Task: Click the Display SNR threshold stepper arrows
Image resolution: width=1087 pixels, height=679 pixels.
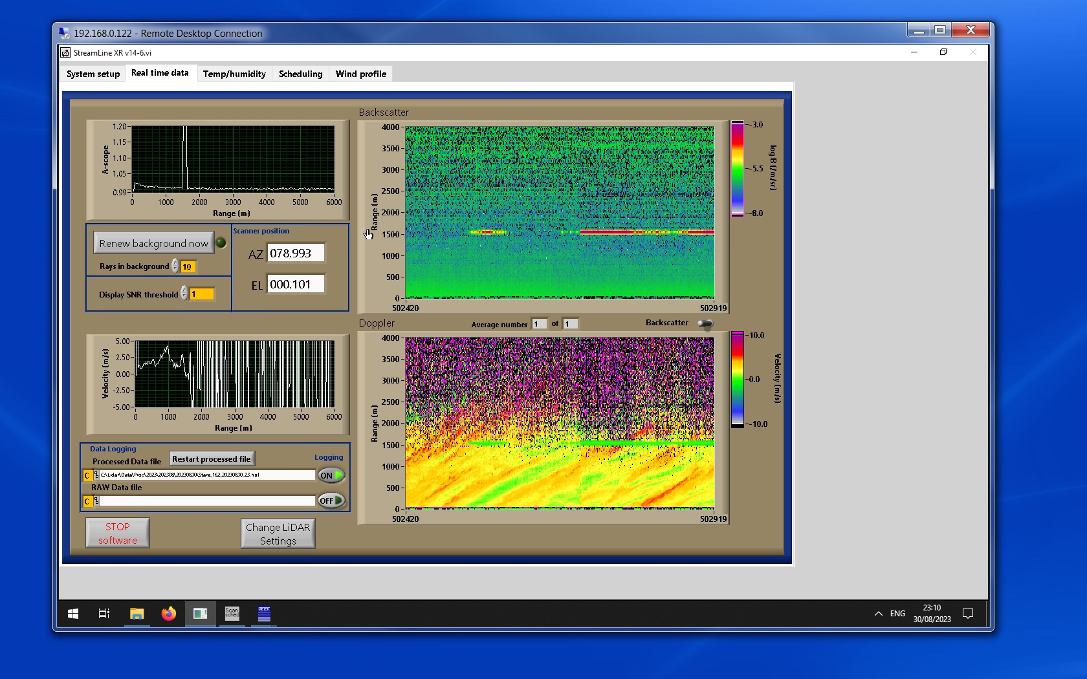Action: click(184, 294)
